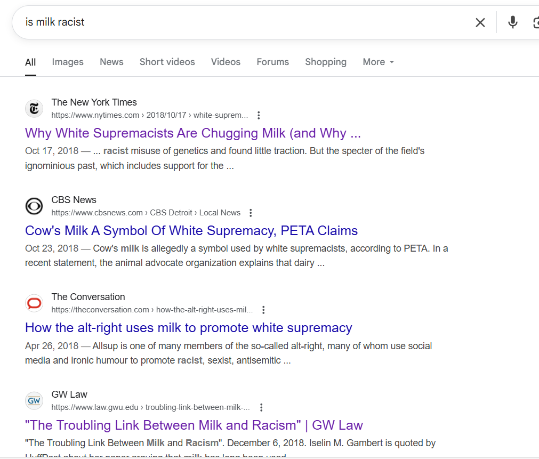The height and width of the screenshot is (459, 539).
Task: Open three-dot menu for GW Law result
Action: 261,407
